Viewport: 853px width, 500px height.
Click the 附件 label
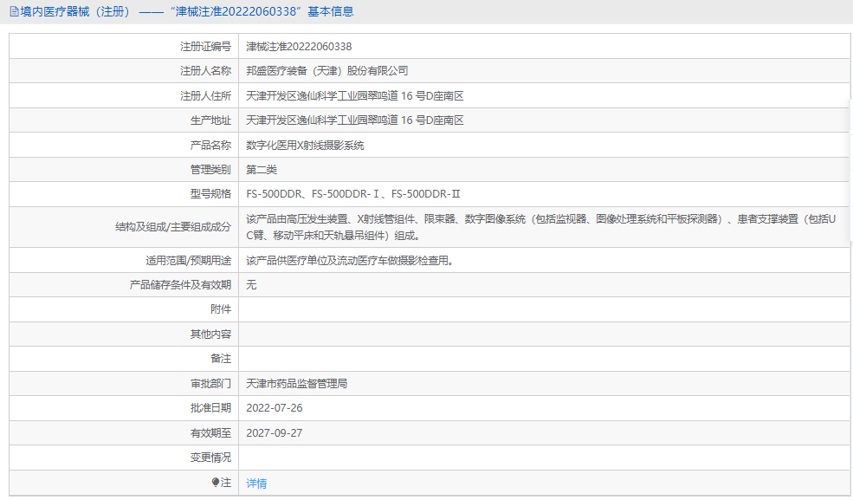221,309
